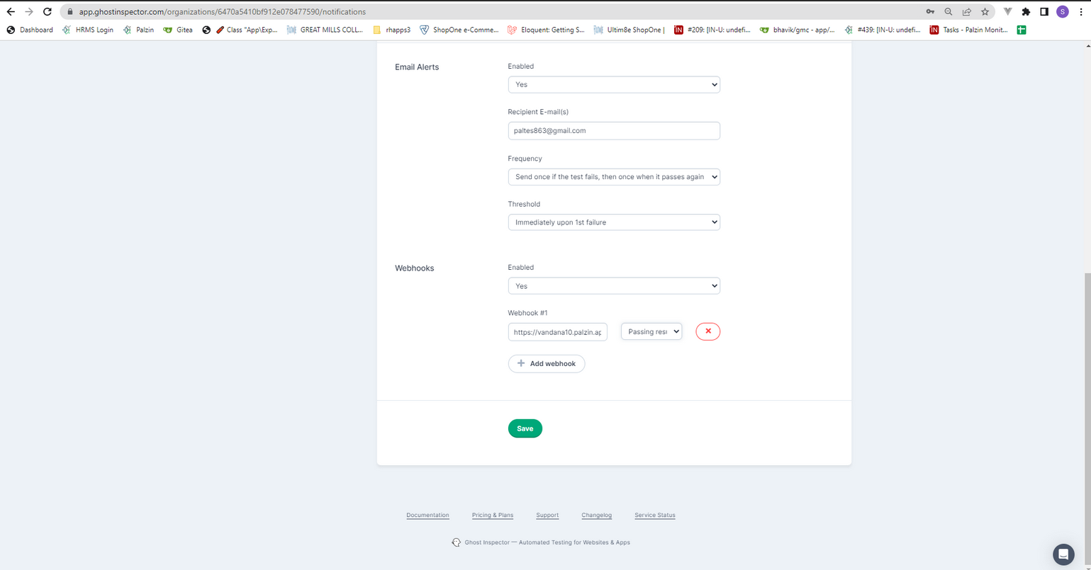
Task: Open the Pricing & Plans link
Action: 493,515
